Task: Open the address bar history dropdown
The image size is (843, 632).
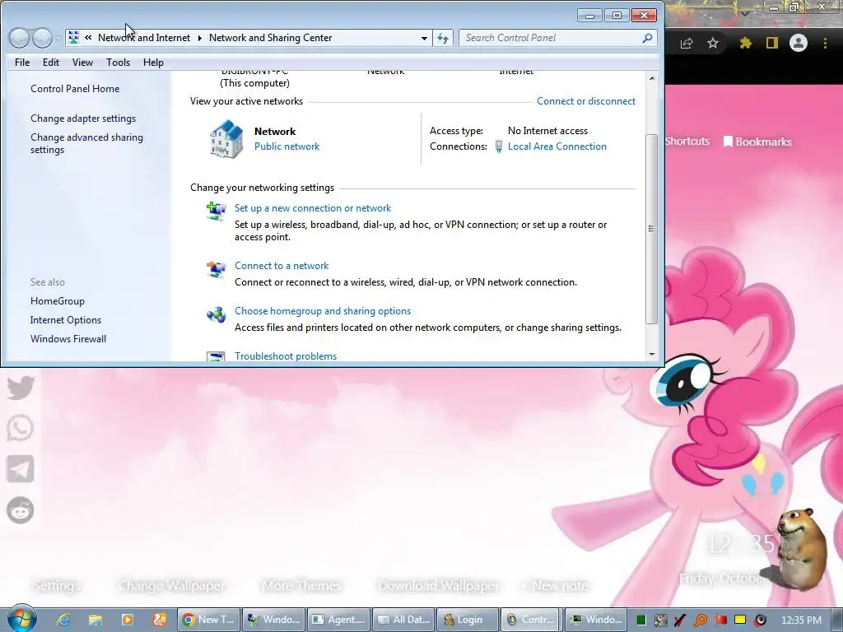Action: (424, 38)
